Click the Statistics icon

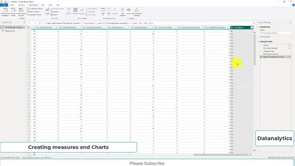click(x=69, y=10)
